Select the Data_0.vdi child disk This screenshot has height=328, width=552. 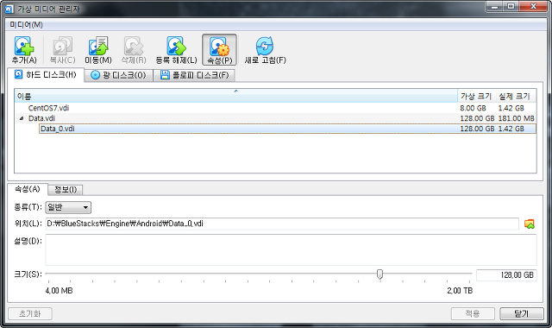click(287, 129)
